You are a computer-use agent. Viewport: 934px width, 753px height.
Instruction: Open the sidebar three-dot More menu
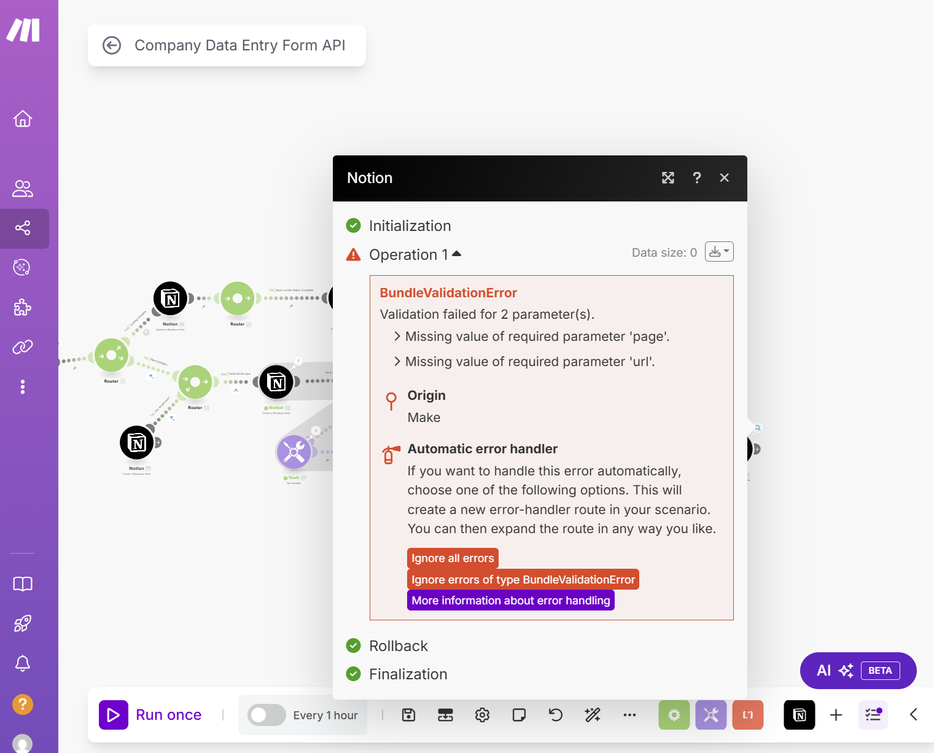point(23,387)
